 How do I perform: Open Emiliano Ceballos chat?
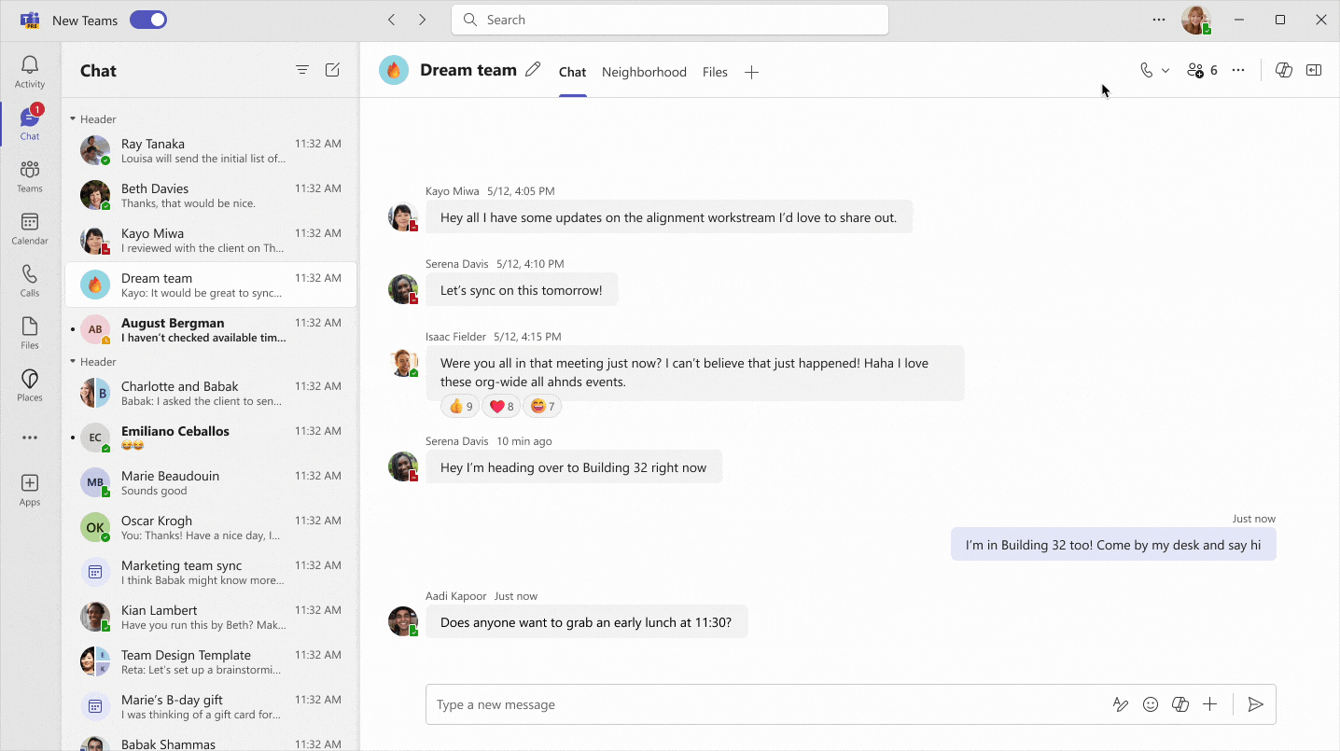pyautogui.click(x=211, y=438)
